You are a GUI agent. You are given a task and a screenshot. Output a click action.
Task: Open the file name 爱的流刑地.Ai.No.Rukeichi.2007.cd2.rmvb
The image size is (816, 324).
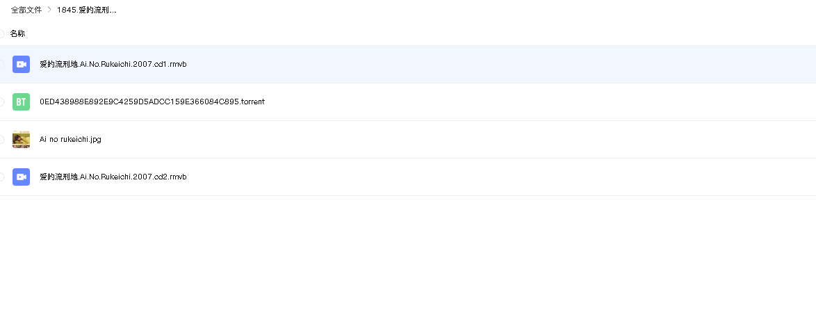113,177
